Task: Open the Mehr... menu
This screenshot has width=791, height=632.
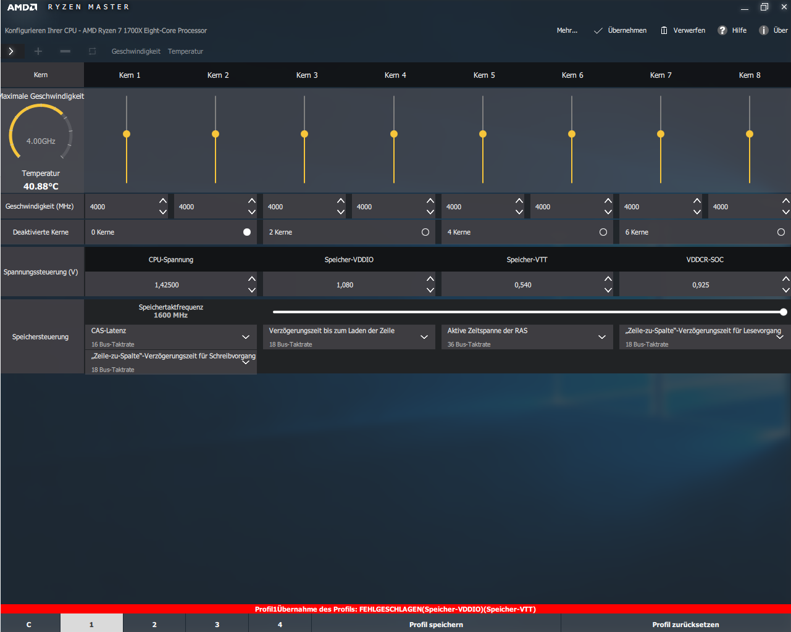Action: [x=567, y=30]
